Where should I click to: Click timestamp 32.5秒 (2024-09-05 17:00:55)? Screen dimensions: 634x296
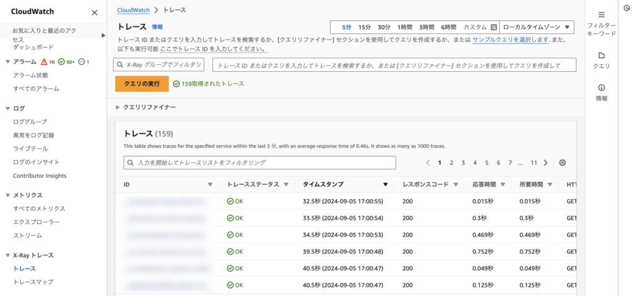[343, 201]
